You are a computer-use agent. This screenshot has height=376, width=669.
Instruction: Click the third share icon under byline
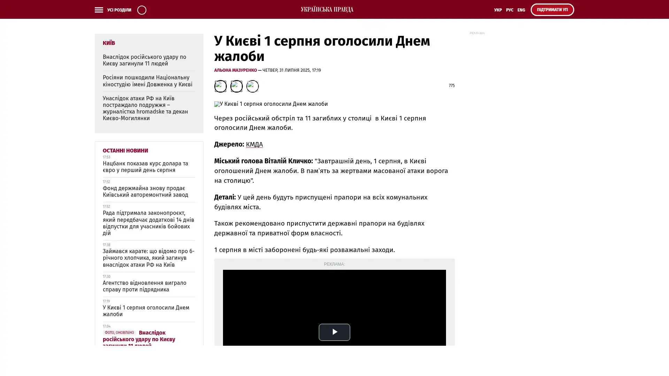pyautogui.click(x=252, y=86)
